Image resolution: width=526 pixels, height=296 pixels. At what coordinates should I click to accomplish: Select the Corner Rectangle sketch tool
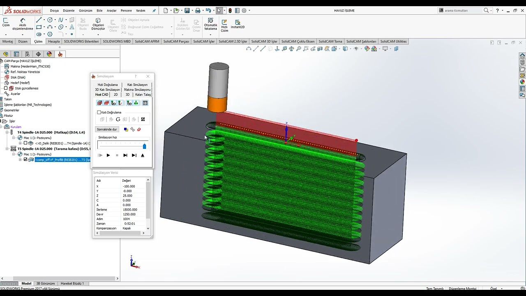click(x=39, y=27)
